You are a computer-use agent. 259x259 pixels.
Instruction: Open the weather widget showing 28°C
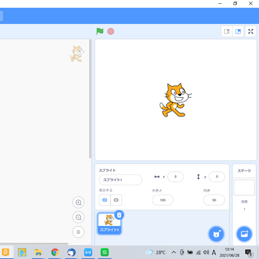(156, 252)
